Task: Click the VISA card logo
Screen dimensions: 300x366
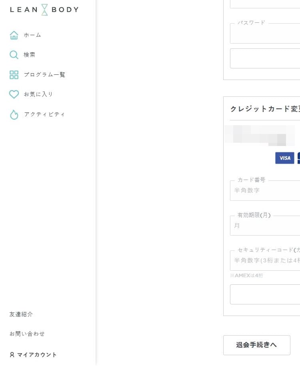Action: click(284, 158)
